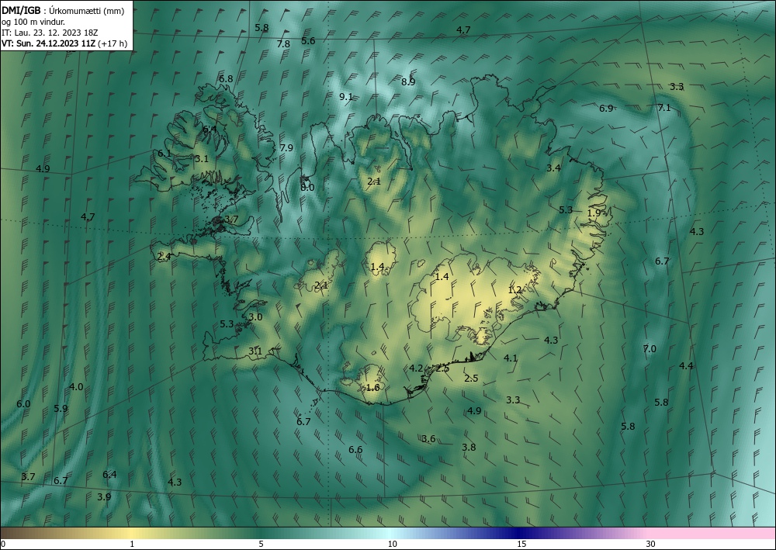
Task: Click the 5 tick label on the colour scale
Action: pos(261,545)
